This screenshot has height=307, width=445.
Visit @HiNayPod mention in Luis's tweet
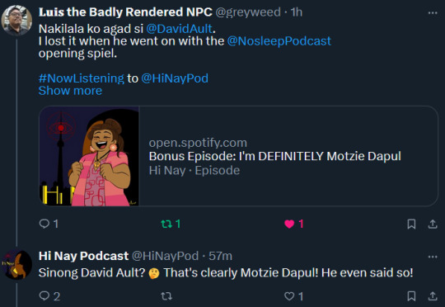click(x=175, y=78)
